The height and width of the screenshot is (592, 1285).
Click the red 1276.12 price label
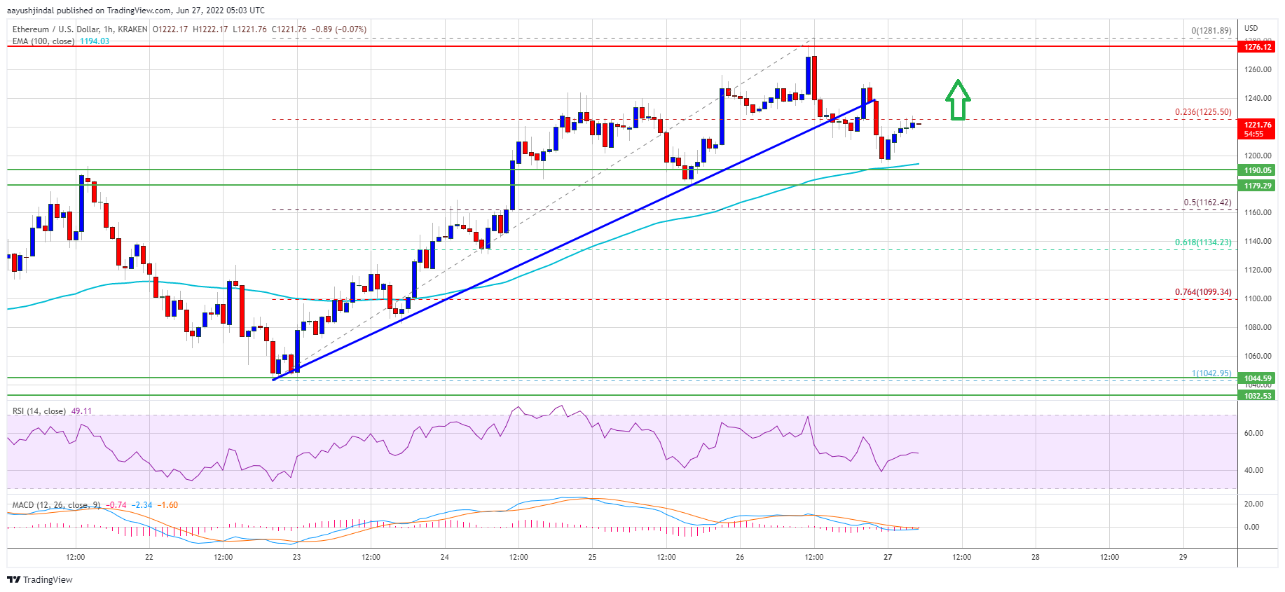pyautogui.click(x=1257, y=47)
